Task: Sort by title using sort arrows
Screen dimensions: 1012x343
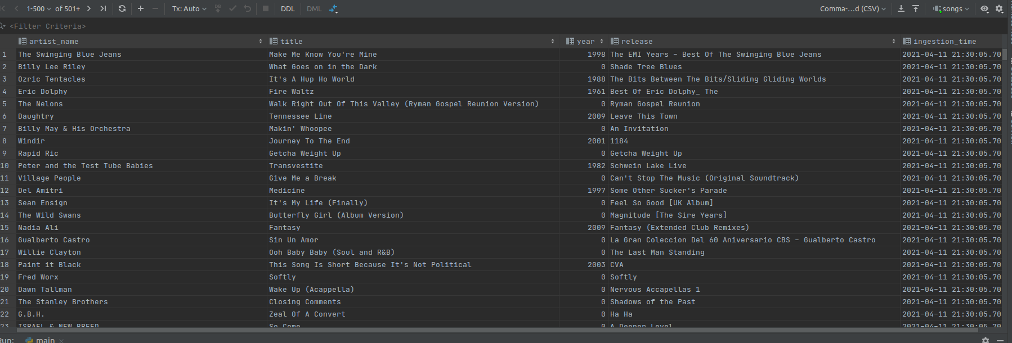Action: (x=553, y=41)
